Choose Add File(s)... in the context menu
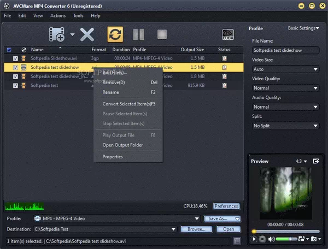Screen dimensions: 328x249 click(x=128, y=73)
